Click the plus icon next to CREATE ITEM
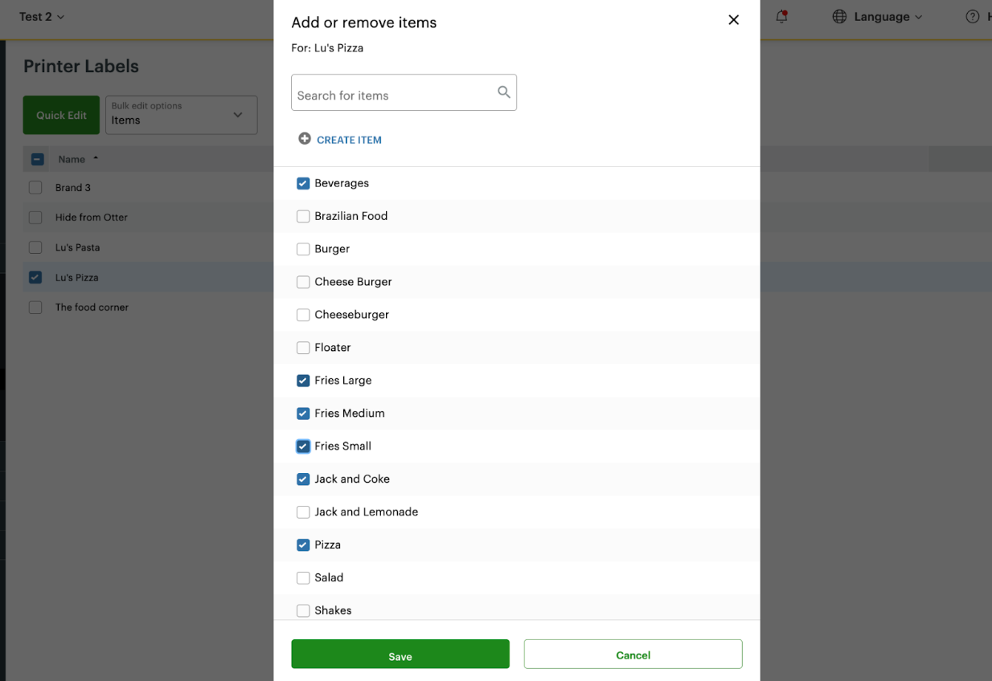This screenshot has width=992, height=681. coord(304,138)
